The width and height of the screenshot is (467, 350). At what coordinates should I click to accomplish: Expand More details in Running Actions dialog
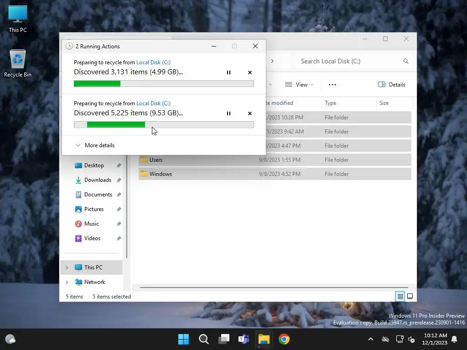[95, 145]
